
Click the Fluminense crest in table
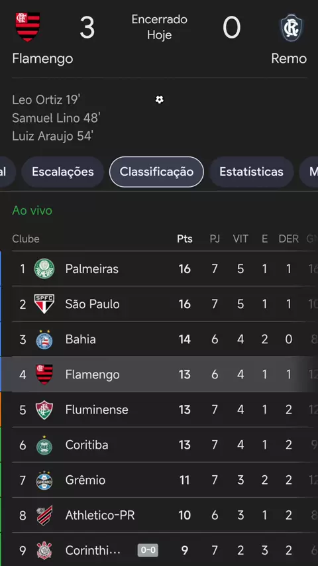pyautogui.click(x=44, y=410)
